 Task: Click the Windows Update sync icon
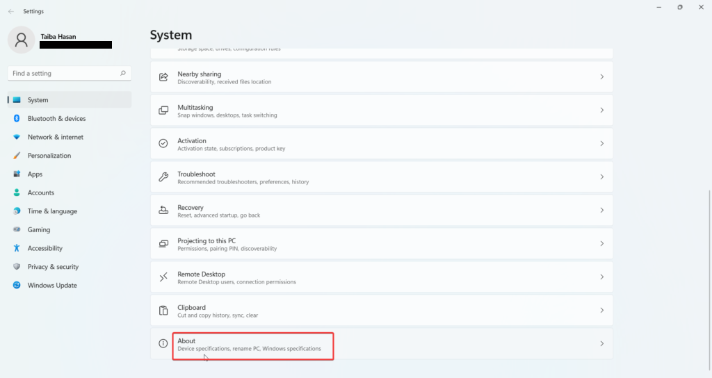click(17, 285)
